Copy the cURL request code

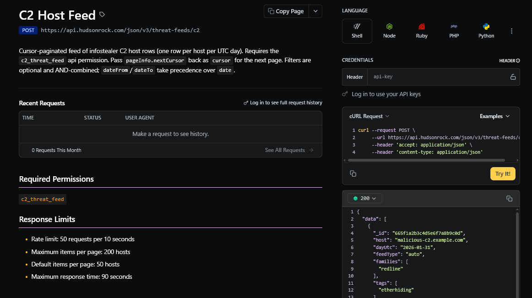pos(353,174)
